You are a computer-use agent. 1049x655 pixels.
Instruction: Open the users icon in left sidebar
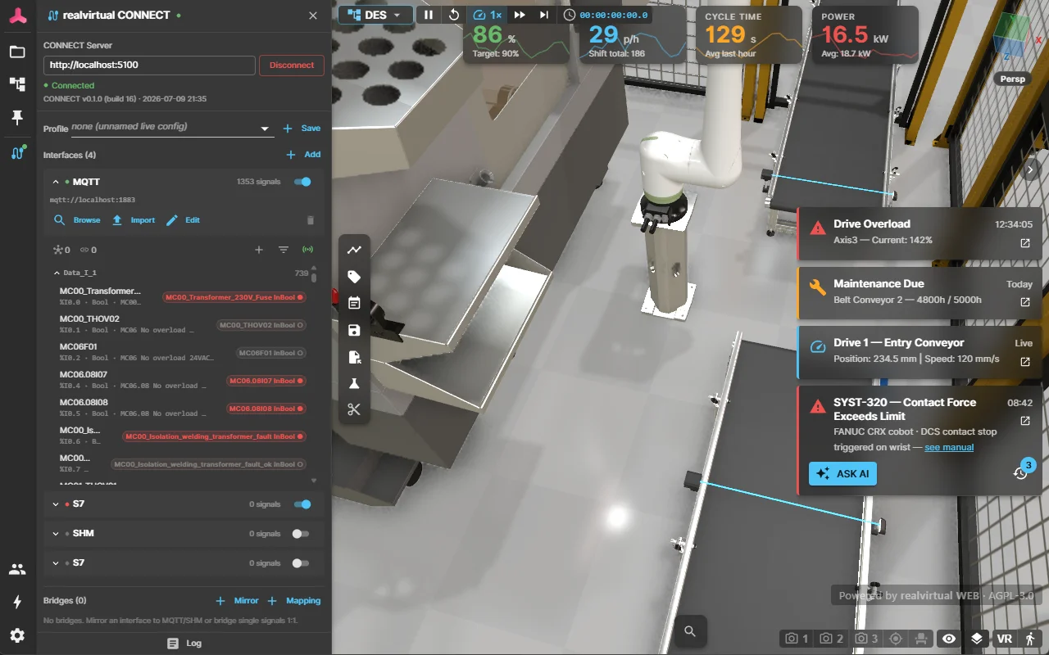tap(17, 569)
